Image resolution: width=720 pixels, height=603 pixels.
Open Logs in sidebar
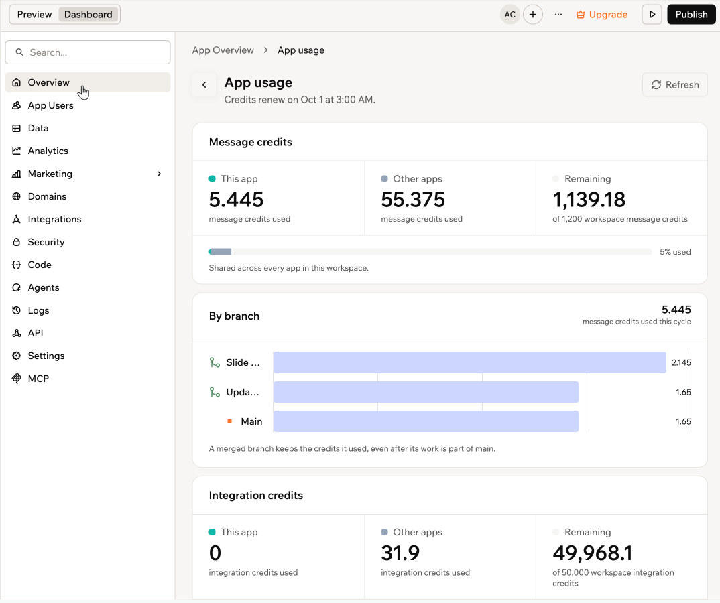click(88, 310)
